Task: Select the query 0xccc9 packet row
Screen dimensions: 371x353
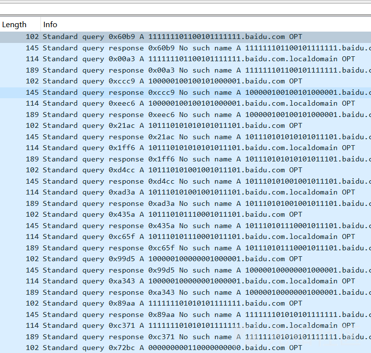Action: 185,81
